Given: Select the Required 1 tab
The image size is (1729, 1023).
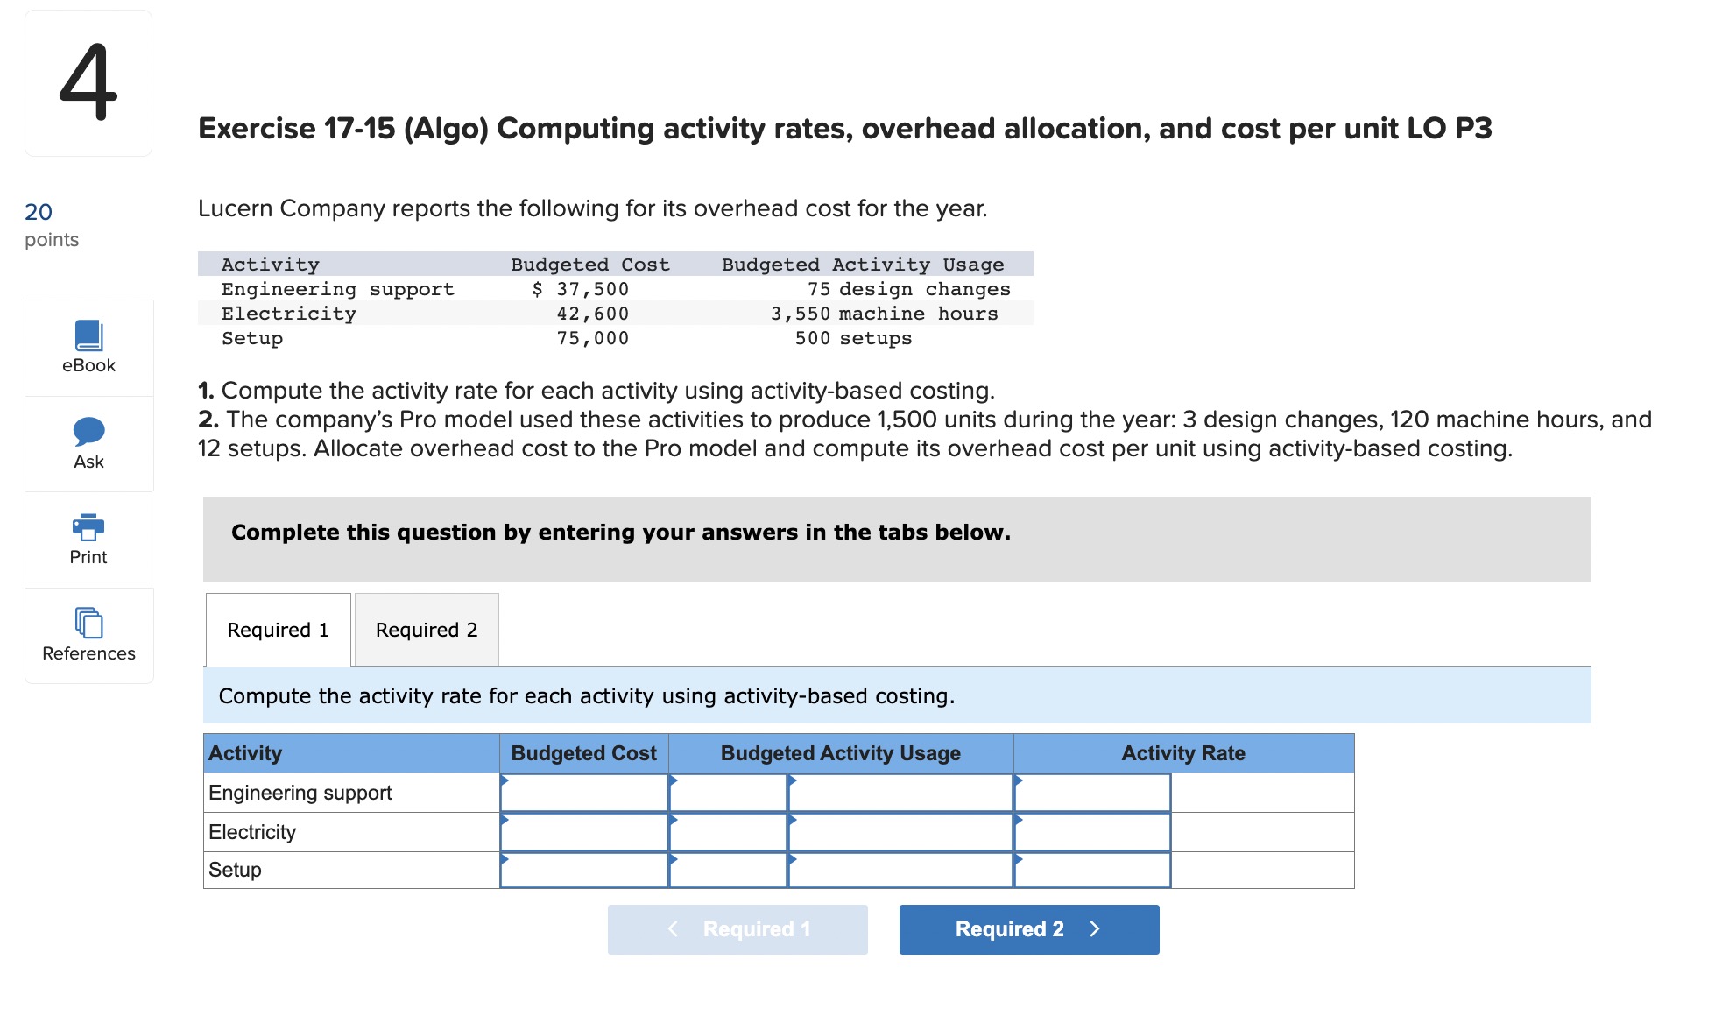Looking at the screenshot, I should coord(277,629).
